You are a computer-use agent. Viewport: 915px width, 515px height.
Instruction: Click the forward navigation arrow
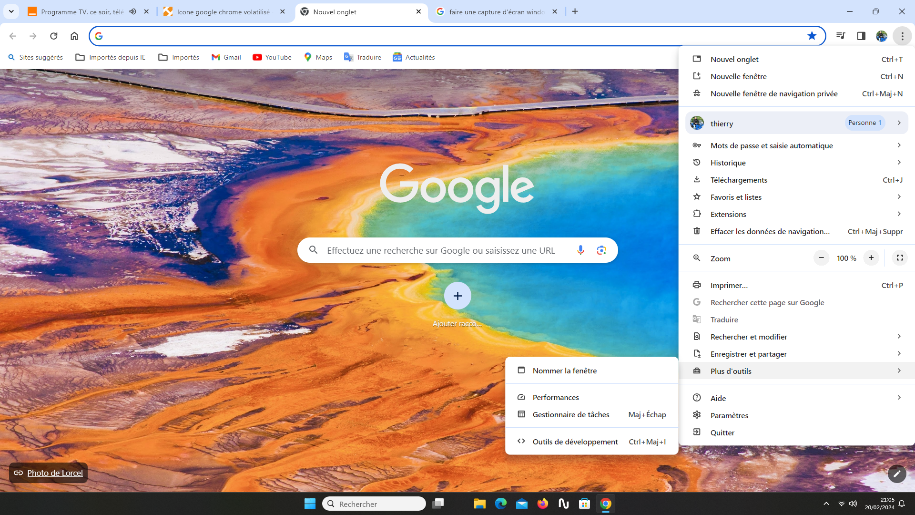pyautogui.click(x=33, y=36)
